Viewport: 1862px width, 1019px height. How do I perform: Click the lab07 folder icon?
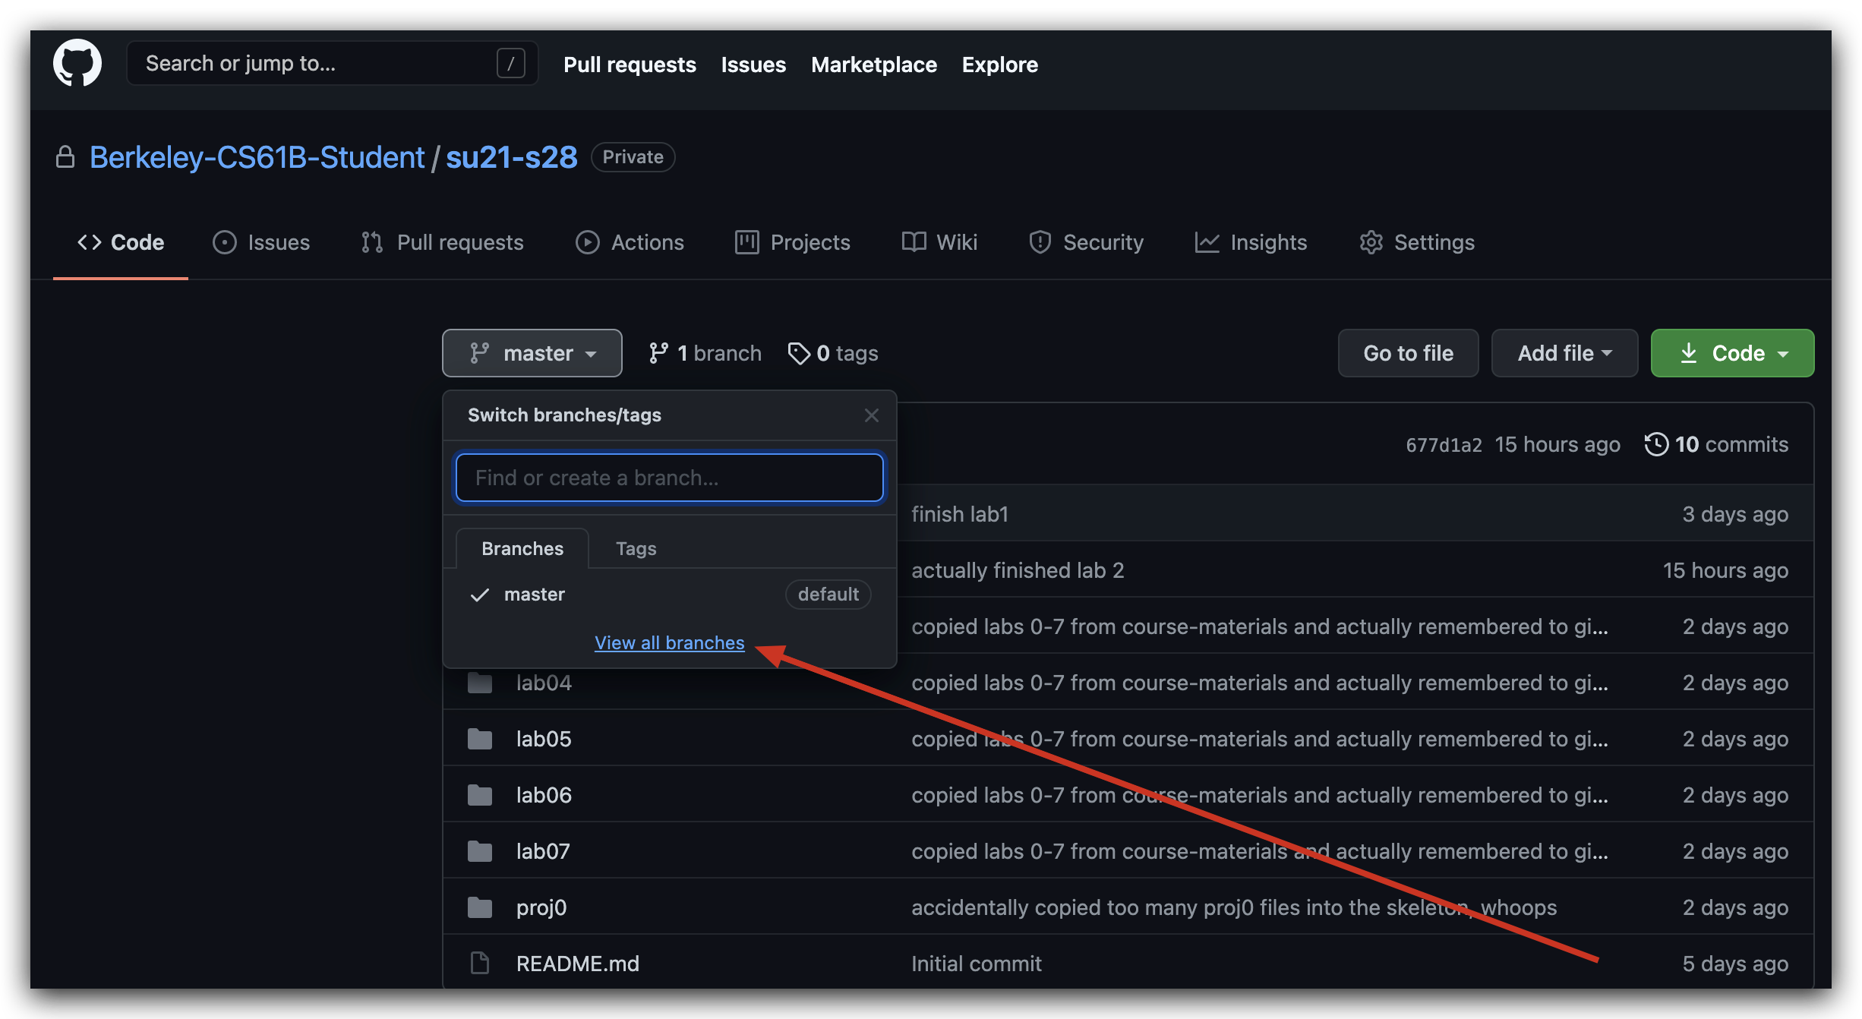pyautogui.click(x=480, y=851)
